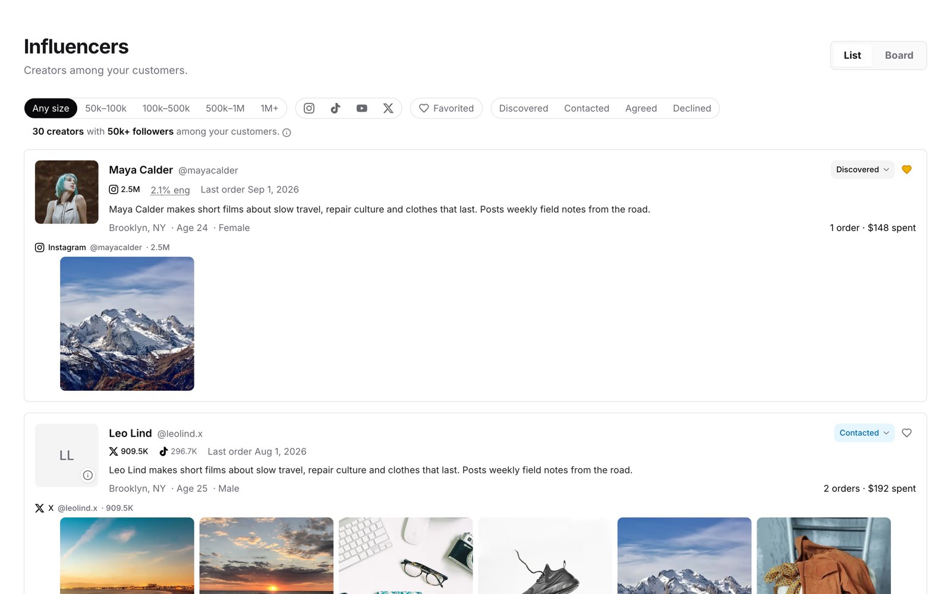Open Leo Lind's profile name
This screenshot has width=951, height=594.
coord(130,433)
